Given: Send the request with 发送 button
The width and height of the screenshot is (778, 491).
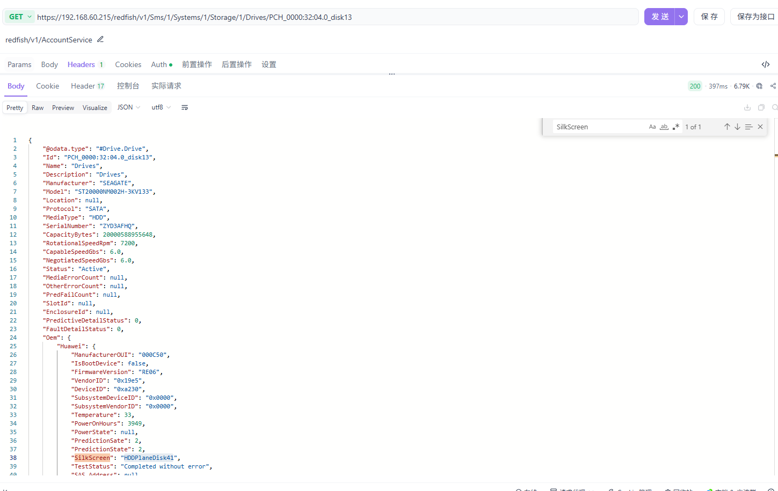Looking at the screenshot, I should point(659,17).
